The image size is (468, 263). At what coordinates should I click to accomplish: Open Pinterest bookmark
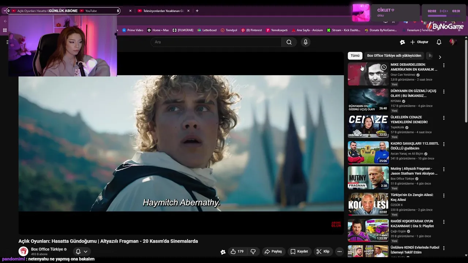point(252,30)
